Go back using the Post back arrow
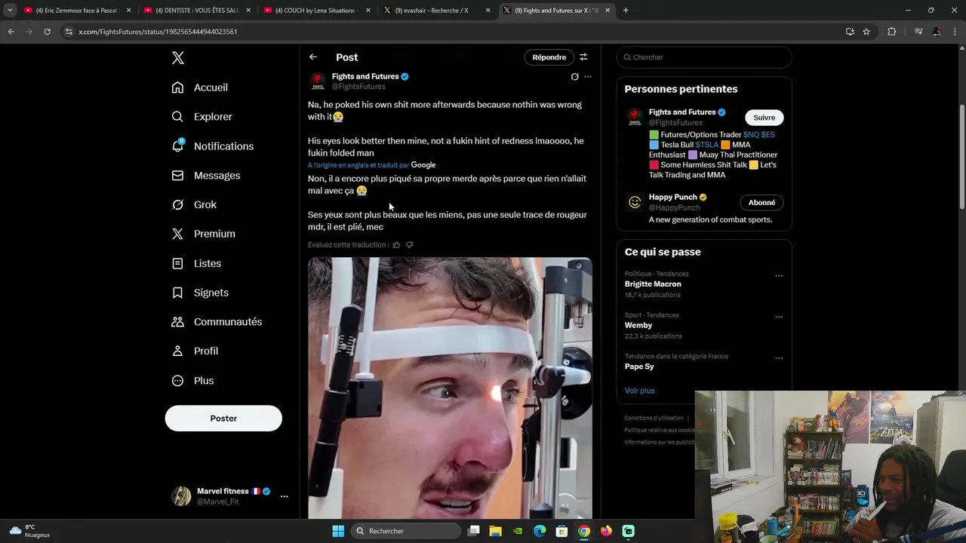The height and width of the screenshot is (543, 966). tap(313, 57)
